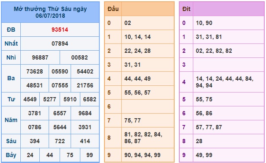Click '81, 82, 82, 84, 86, 87' in Đầu table
266x163 pixels.
tap(143, 138)
